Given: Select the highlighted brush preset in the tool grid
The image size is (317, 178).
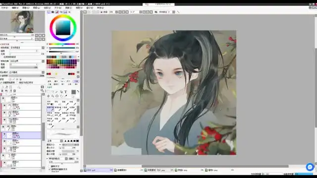Looking at the screenshot, I should click(x=51, y=109).
